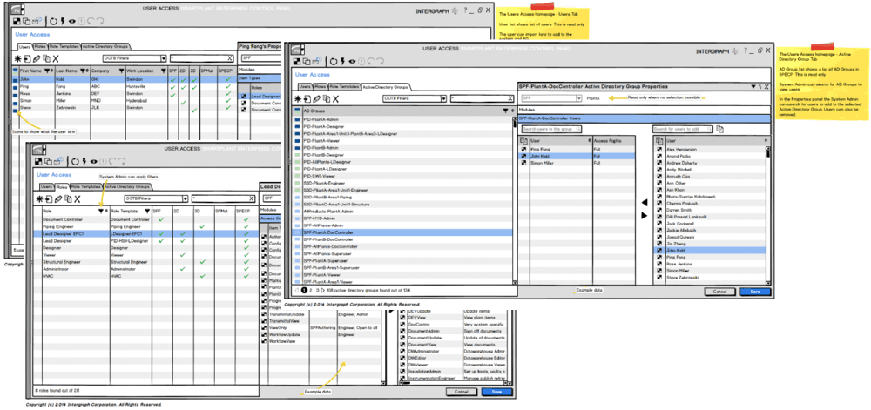This screenshot has height=410, width=871.
Task: Open the AD Groups column filter funnel
Action: point(505,111)
